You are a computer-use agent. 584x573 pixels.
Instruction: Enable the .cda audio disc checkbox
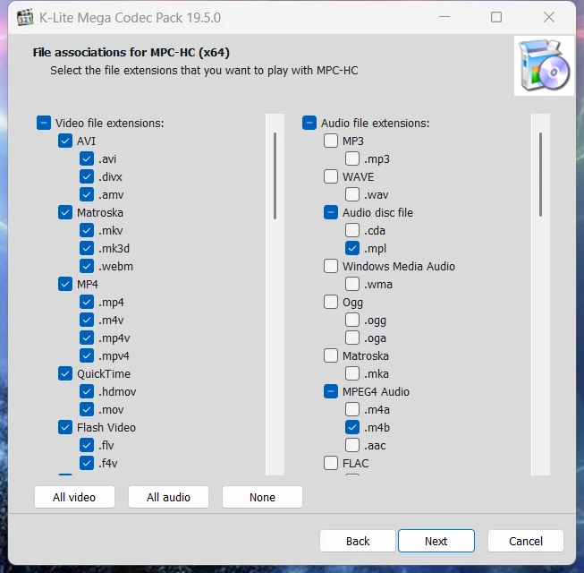click(x=352, y=230)
